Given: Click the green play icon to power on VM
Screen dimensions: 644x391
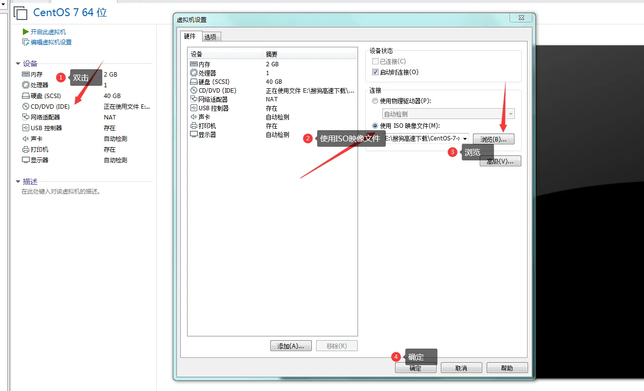Looking at the screenshot, I should (x=26, y=32).
